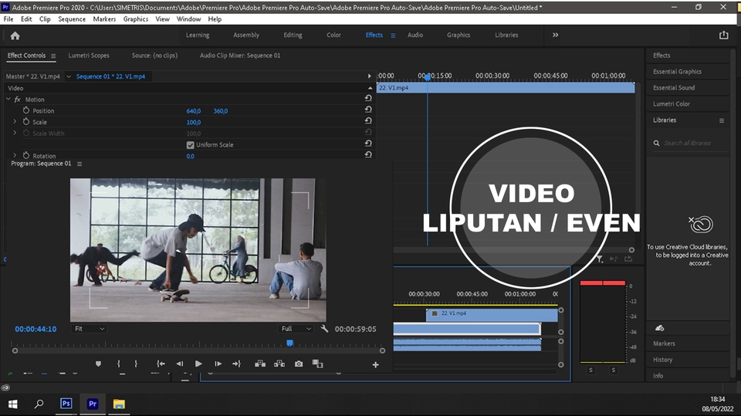Open the Full playback resolution dropdown

(296, 329)
